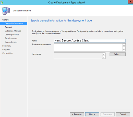The height and width of the screenshot is (117, 133).
Task: Click Languages box down arrow
Action: [x=104, y=57]
